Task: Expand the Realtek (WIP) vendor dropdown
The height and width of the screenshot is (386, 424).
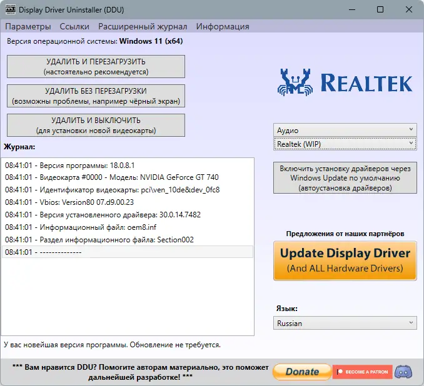Action: tap(345, 144)
